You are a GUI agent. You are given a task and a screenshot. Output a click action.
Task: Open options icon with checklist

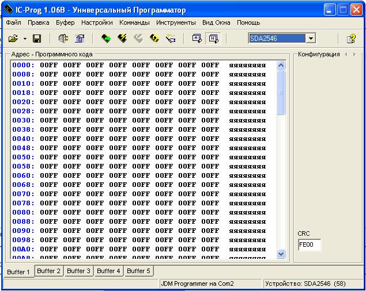(80, 39)
